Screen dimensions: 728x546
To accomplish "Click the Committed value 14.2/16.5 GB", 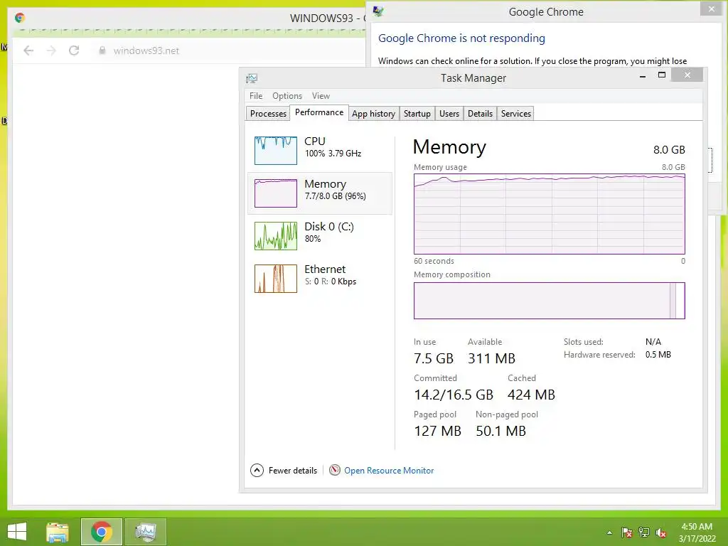I will (x=453, y=395).
